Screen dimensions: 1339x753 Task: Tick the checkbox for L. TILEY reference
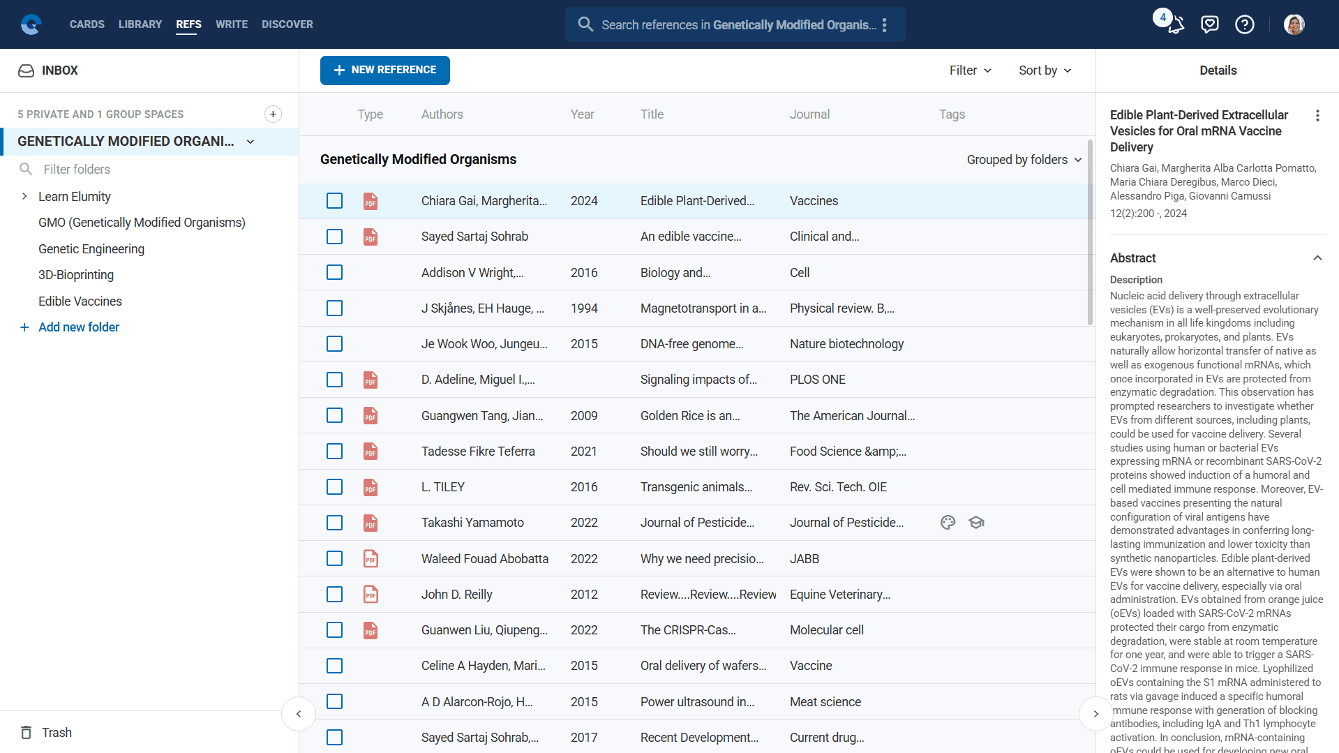tap(335, 487)
